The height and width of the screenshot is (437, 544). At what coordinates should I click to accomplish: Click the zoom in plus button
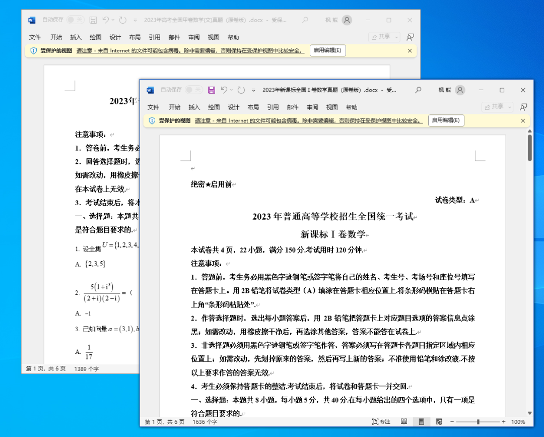503,422
